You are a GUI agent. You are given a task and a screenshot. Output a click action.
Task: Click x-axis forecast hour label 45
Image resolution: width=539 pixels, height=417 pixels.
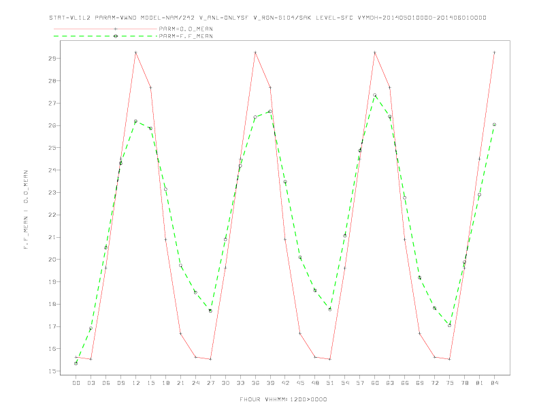[x=300, y=383]
